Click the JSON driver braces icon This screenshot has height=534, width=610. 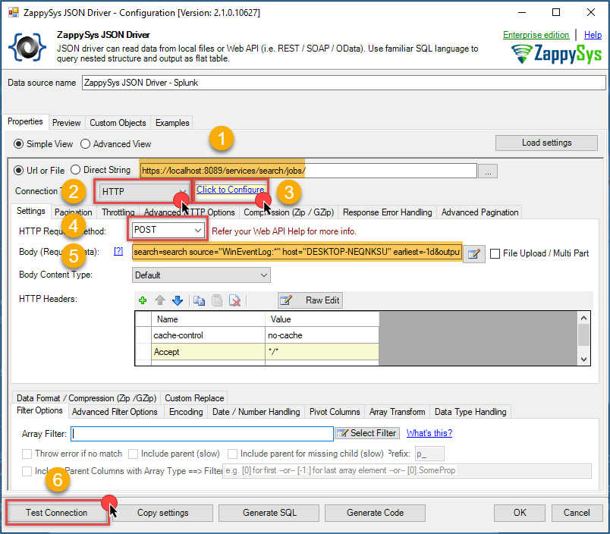click(27, 47)
